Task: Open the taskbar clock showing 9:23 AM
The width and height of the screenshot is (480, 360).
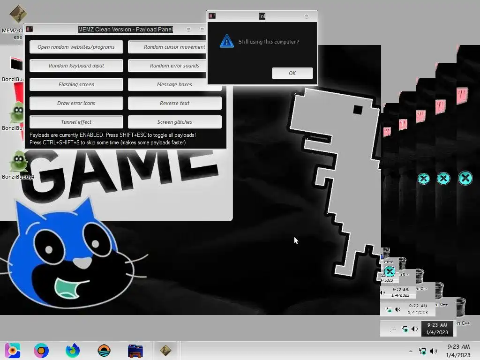Action: point(458,351)
